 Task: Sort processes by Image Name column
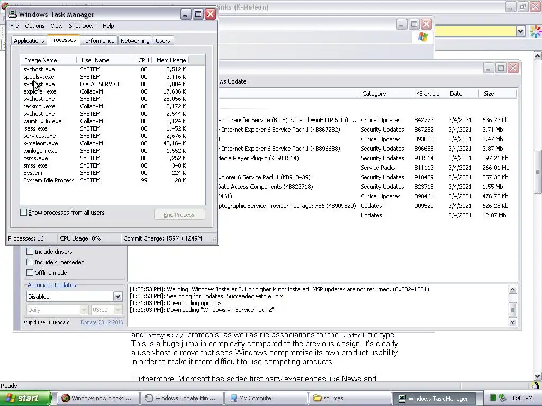coord(48,60)
